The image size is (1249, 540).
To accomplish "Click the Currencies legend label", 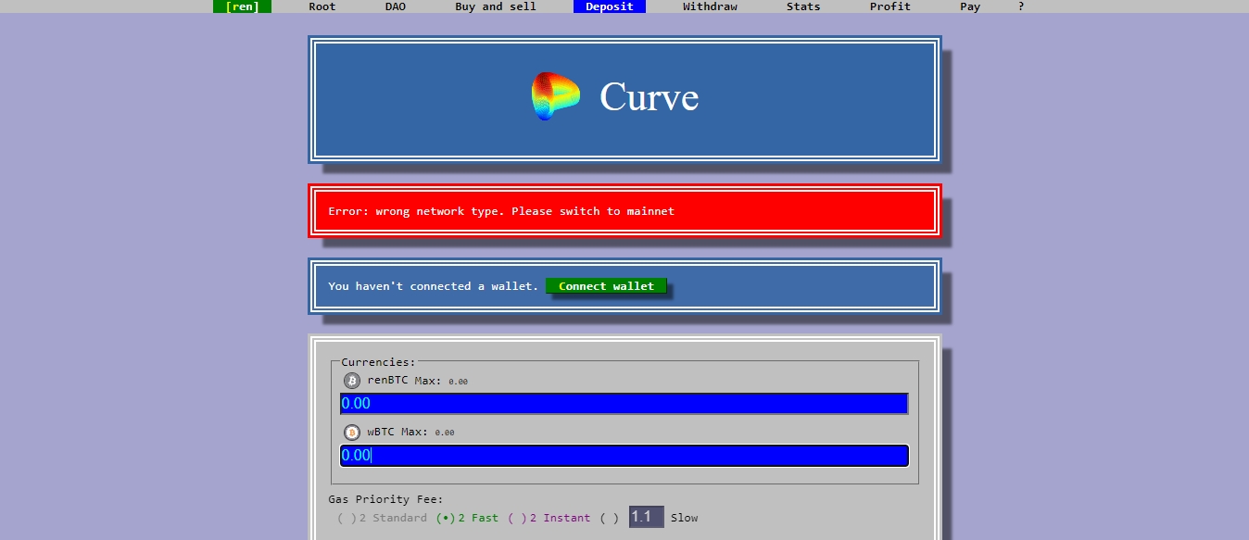I will (x=379, y=362).
